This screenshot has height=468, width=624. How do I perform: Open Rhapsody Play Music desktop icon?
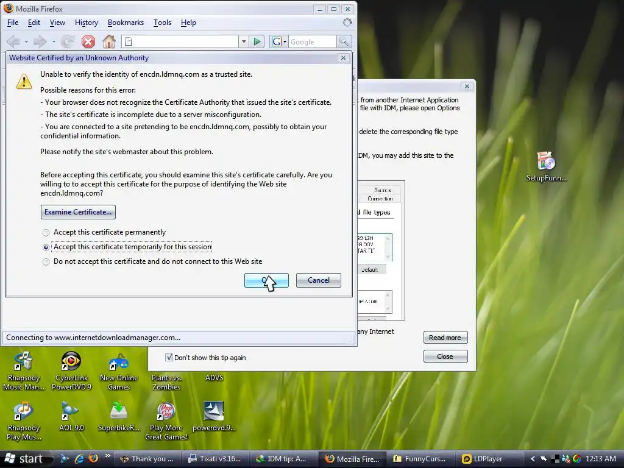24,421
